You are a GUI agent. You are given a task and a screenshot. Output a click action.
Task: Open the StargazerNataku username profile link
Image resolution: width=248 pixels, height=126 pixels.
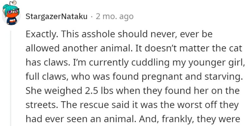[56, 16]
